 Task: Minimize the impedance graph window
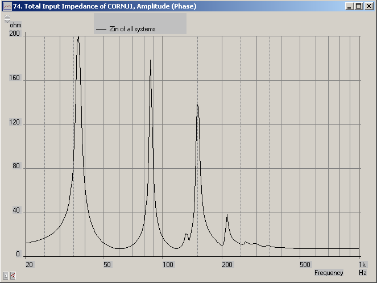350,6
